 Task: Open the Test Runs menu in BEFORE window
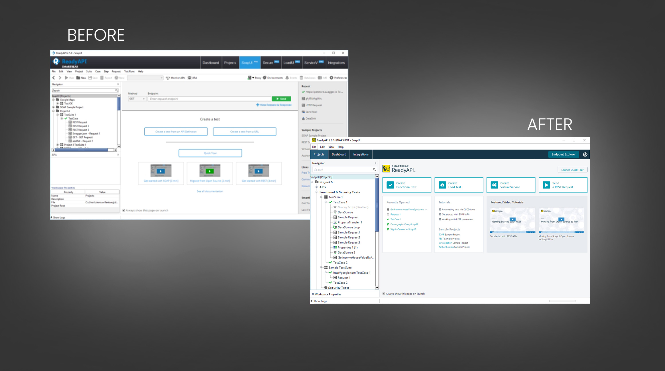tap(129, 71)
